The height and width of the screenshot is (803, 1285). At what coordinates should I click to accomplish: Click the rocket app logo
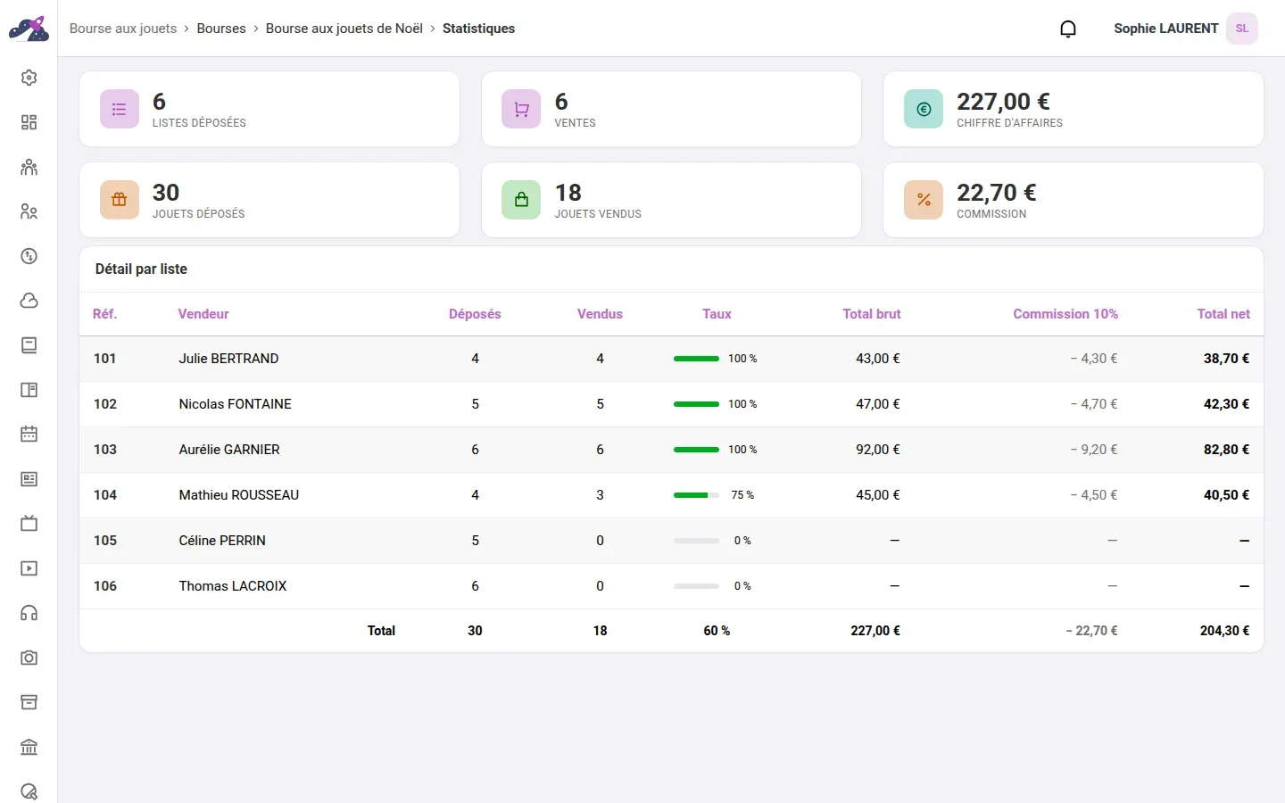pos(29,29)
